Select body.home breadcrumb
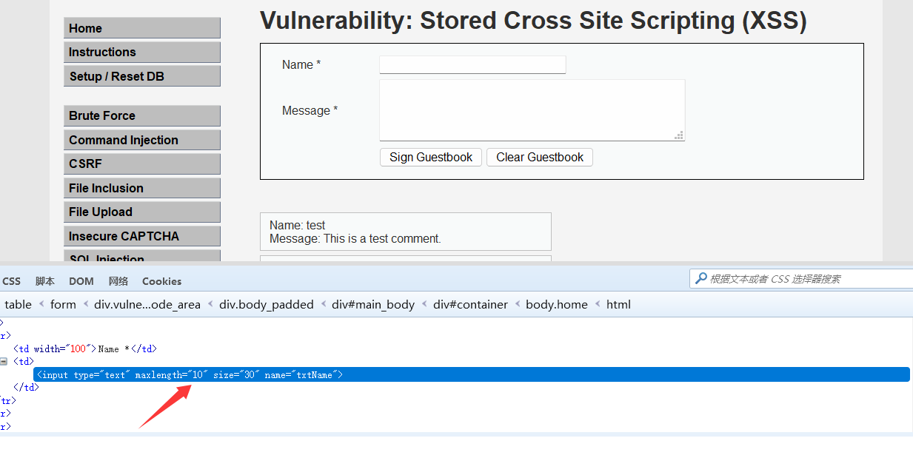 click(557, 304)
